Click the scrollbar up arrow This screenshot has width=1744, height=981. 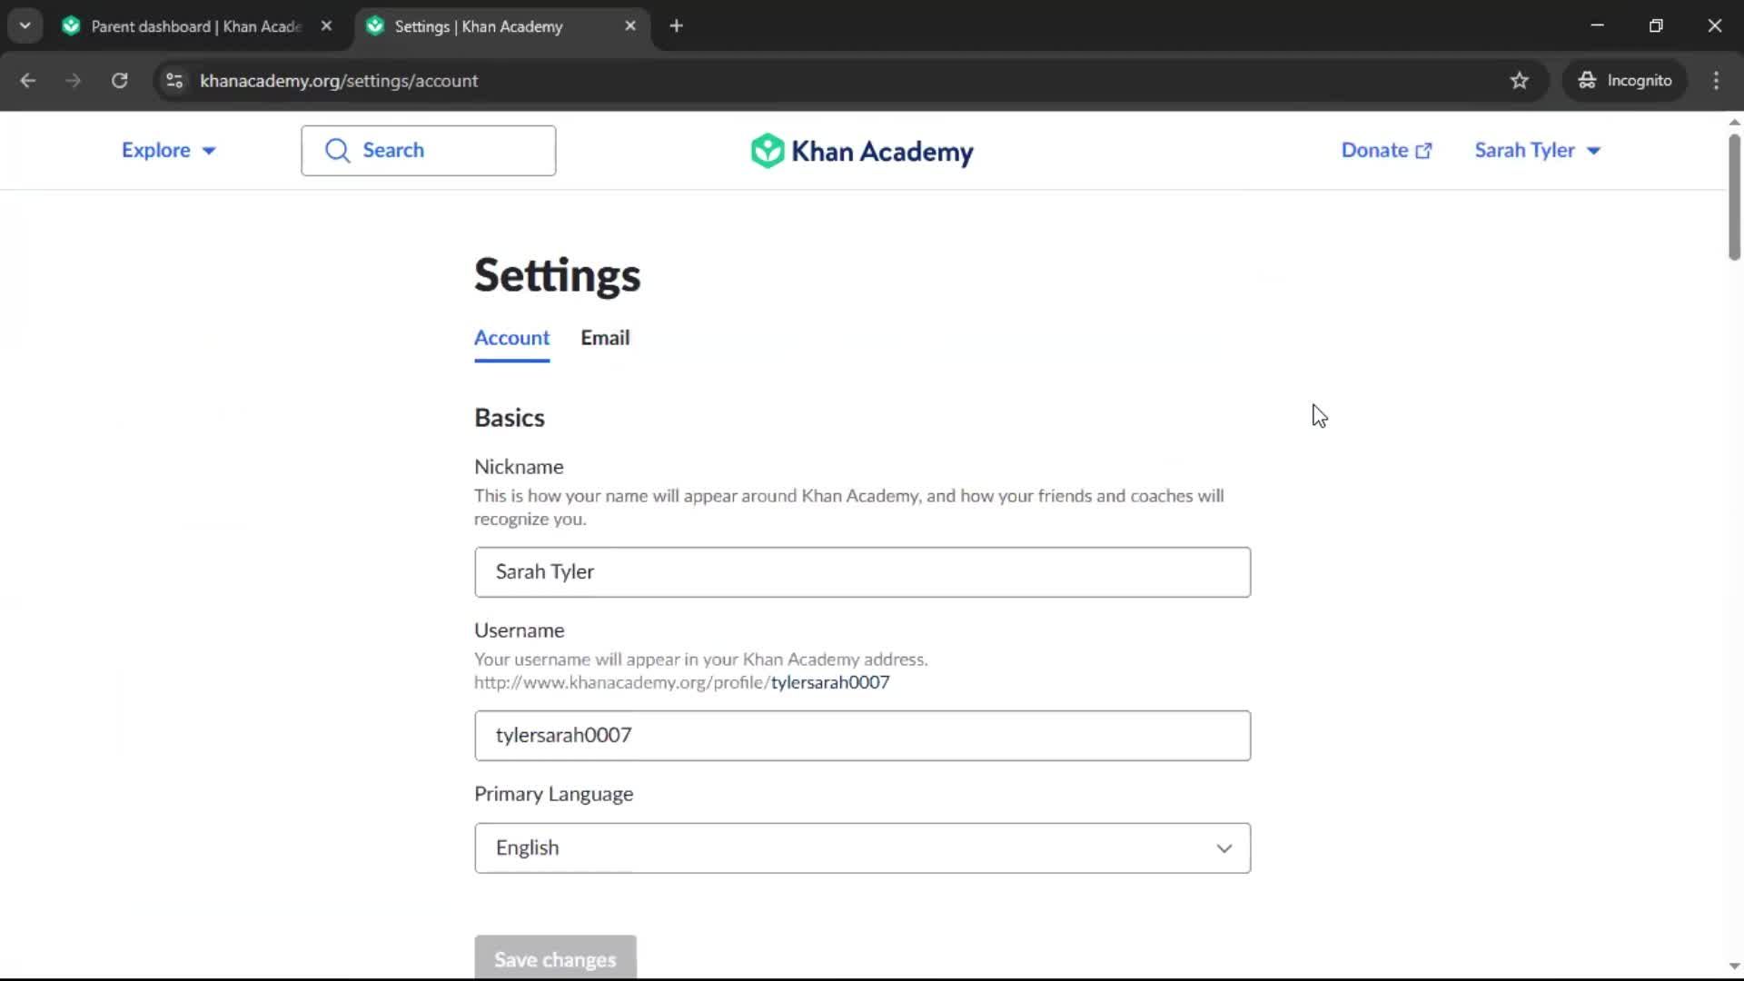pos(1734,122)
